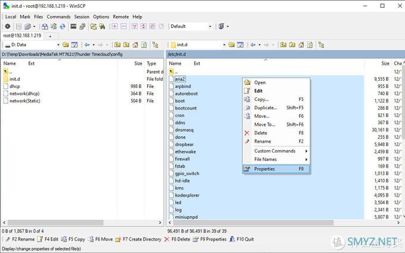Image resolution: width=405 pixels, height=253 pixels.
Task: Click the local panel horizontal scrollbar thumb
Action: click(x=55, y=222)
